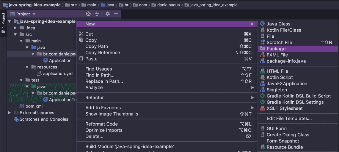This screenshot has width=339, height=152.
Task: Click danielpadua in the breadcrumb bar
Action: (x=166, y=5)
